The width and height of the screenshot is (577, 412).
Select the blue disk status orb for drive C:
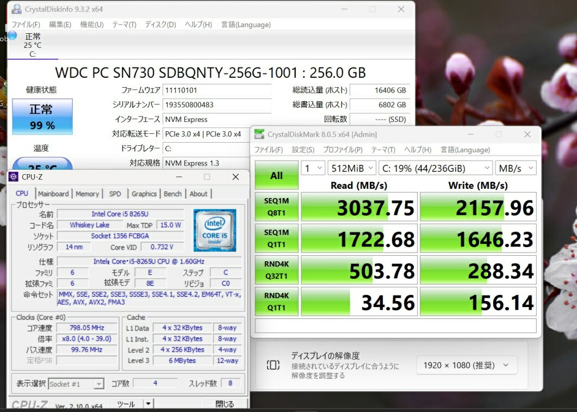tap(13, 36)
